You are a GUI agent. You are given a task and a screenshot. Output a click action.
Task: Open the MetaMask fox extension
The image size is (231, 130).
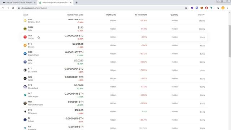(x=202, y=8)
